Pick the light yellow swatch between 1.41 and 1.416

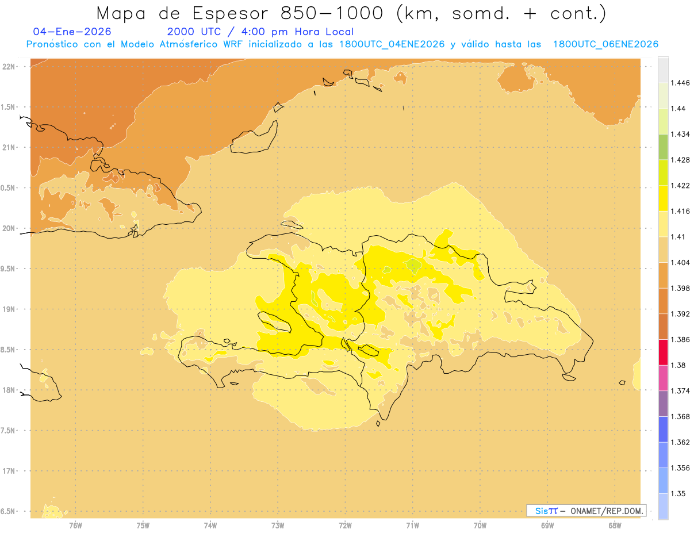(x=663, y=224)
